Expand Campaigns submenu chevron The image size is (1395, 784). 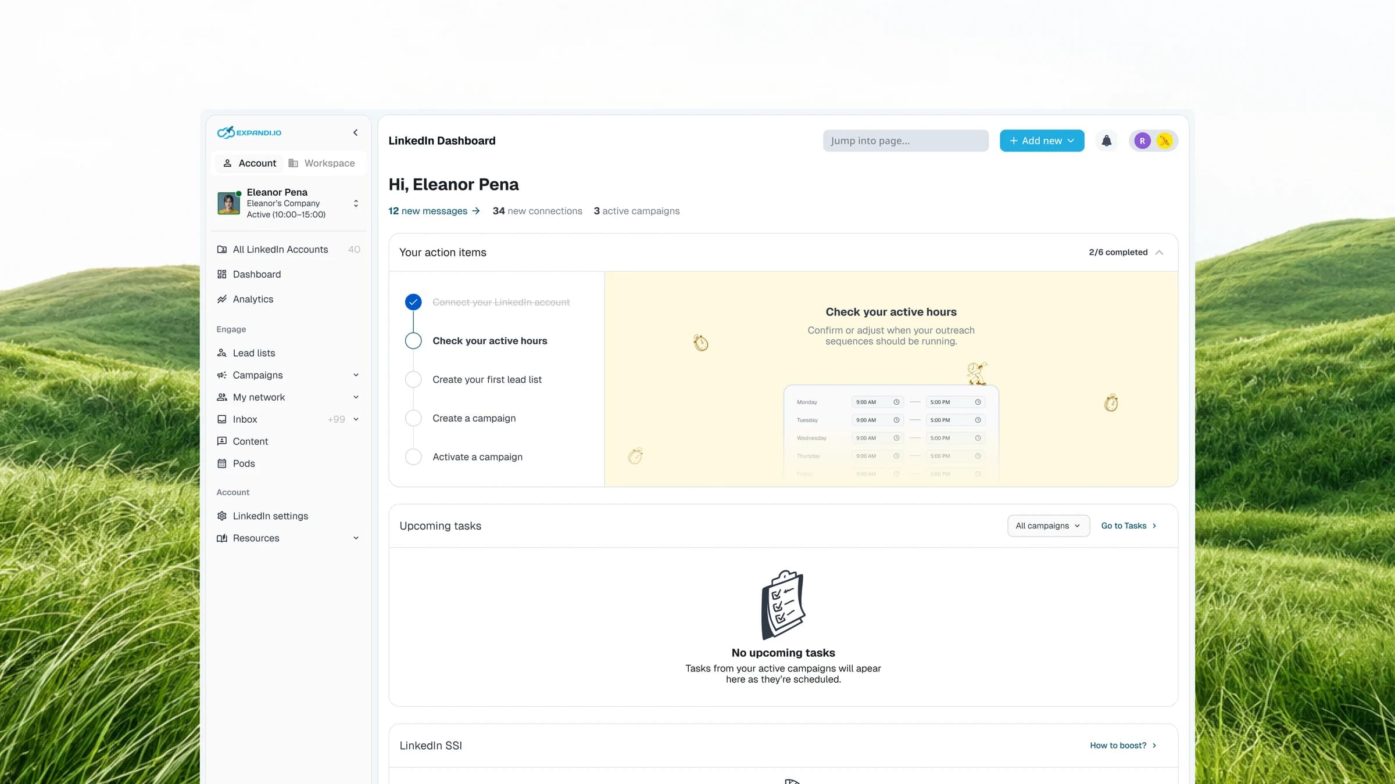point(356,375)
